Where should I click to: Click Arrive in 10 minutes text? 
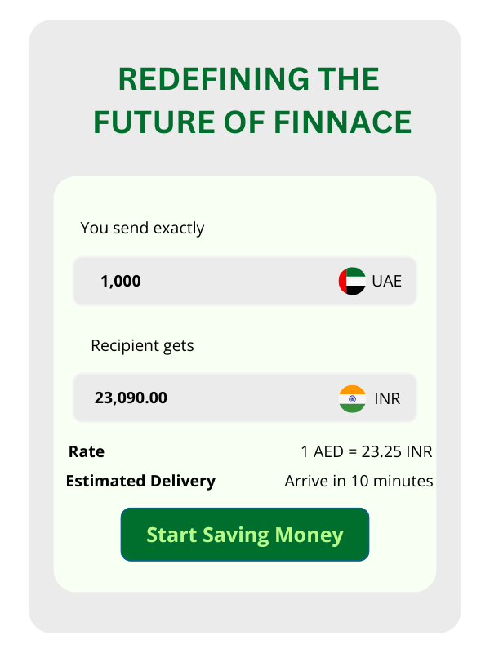point(359,481)
